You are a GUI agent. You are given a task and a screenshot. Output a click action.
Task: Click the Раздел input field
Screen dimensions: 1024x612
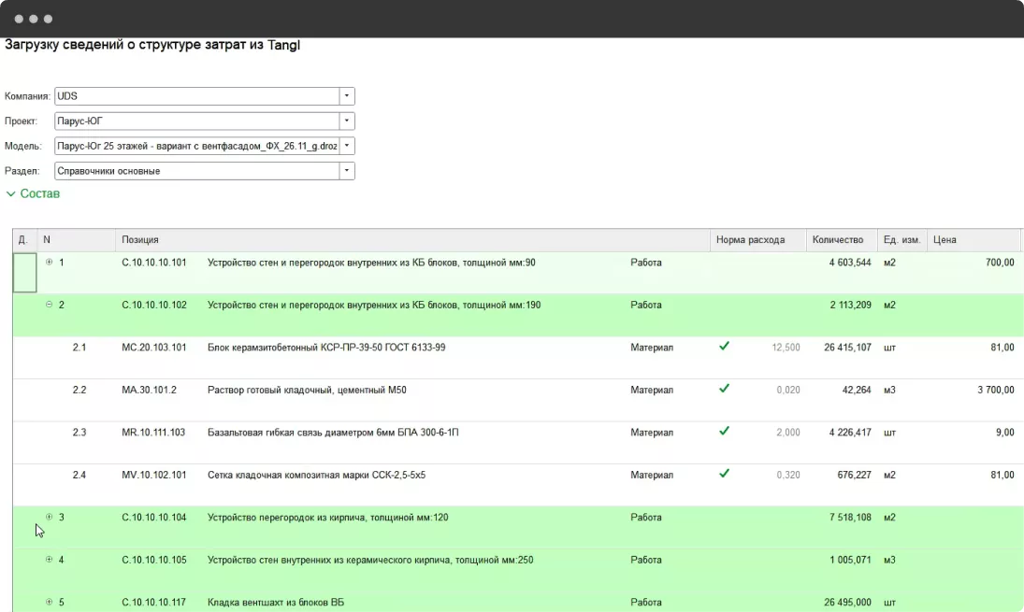tap(196, 171)
